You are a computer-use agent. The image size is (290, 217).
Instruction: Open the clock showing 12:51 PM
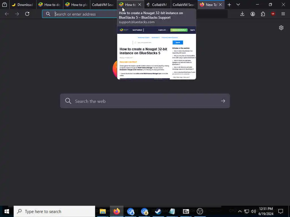coord(266,211)
